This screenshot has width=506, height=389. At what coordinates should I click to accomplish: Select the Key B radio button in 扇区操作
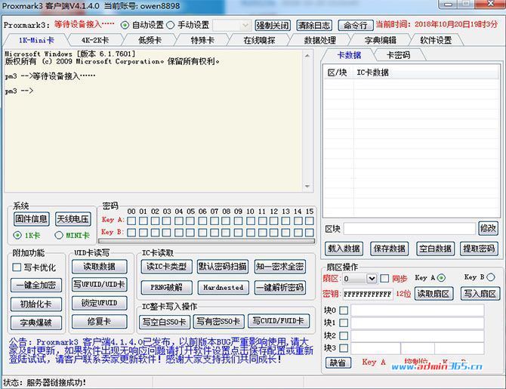pyautogui.click(x=490, y=277)
